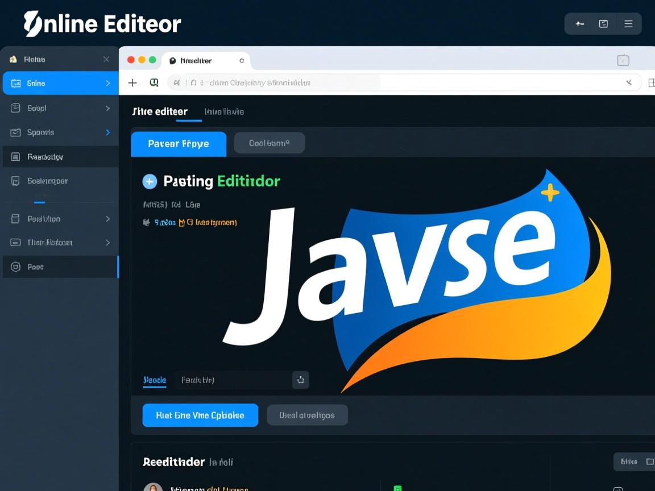Screen dimensions: 655x491
Task: Switch to the Jthe editeor tab
Action: (x=160, y=111)
